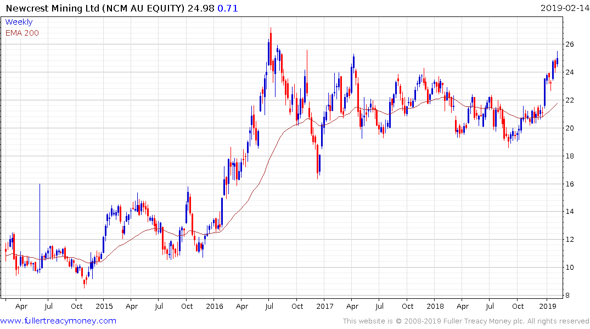Click the blue change value 0.71
Screen dimensions: 590x329
pos(228,8)
